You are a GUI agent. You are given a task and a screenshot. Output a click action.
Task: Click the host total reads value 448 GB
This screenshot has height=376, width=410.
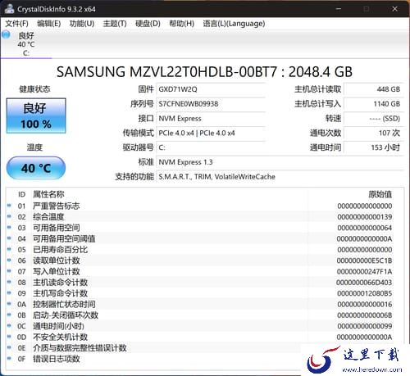click(x=373, y=89)
